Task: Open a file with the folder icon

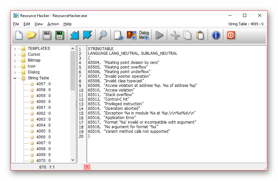Action: (31, 35)
